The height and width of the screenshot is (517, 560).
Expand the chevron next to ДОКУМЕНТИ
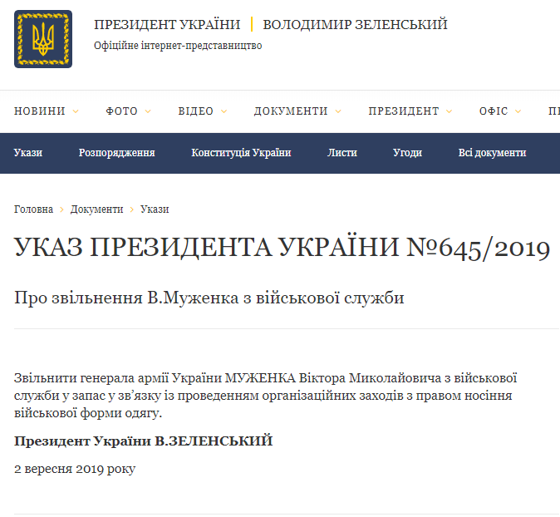[x=338, y=111]
